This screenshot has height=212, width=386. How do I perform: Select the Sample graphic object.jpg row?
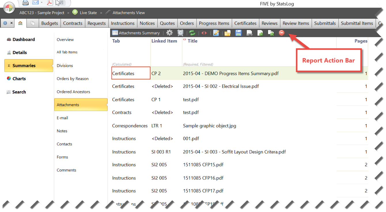pyautogui.click(x=240, y=126)
